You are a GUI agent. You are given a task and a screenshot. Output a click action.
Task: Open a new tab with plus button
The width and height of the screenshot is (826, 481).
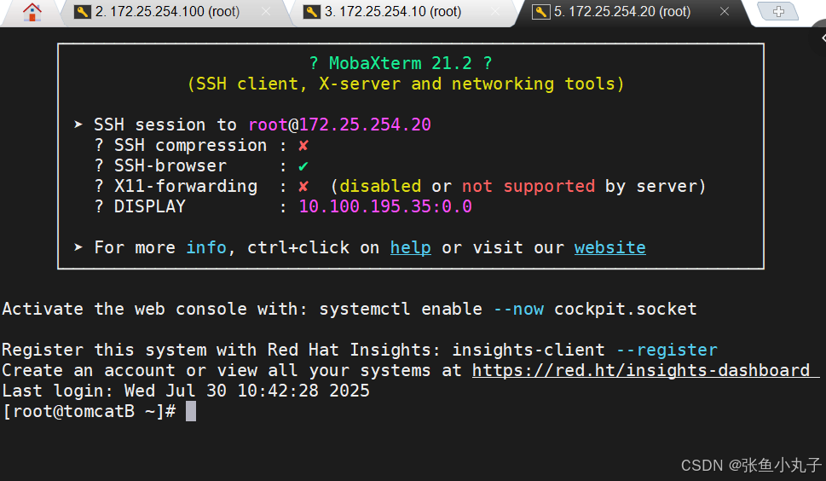778,11
